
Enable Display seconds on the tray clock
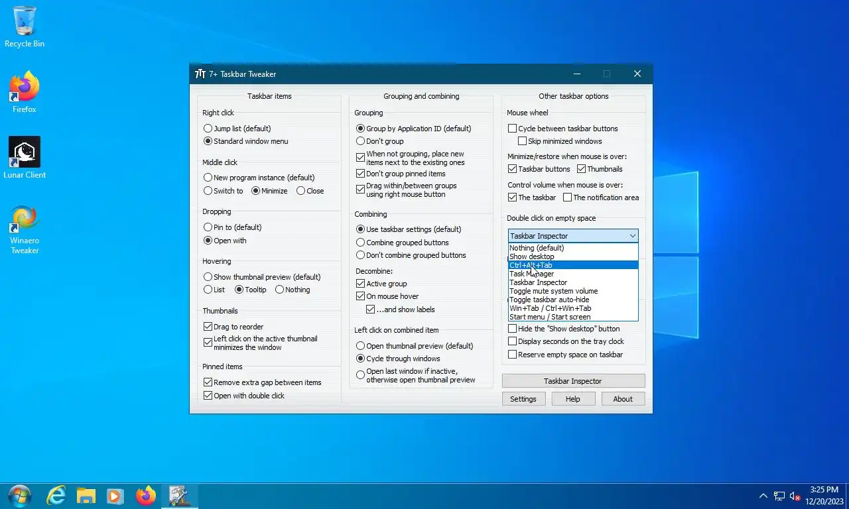pos(566,341)
